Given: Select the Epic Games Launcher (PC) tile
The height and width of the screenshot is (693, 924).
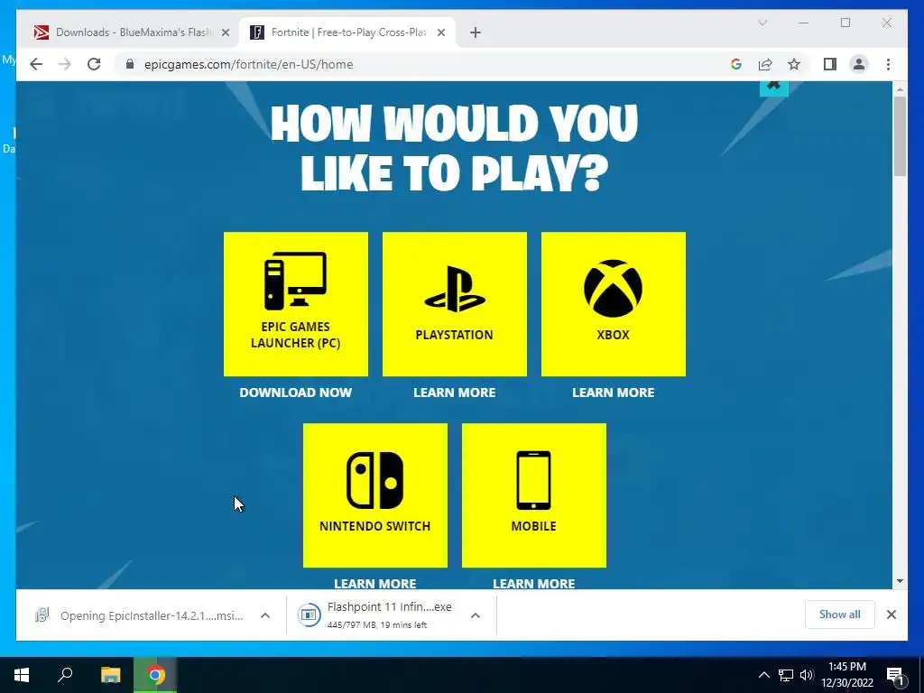Looking at the screenshot, I should tap(296, 304).
